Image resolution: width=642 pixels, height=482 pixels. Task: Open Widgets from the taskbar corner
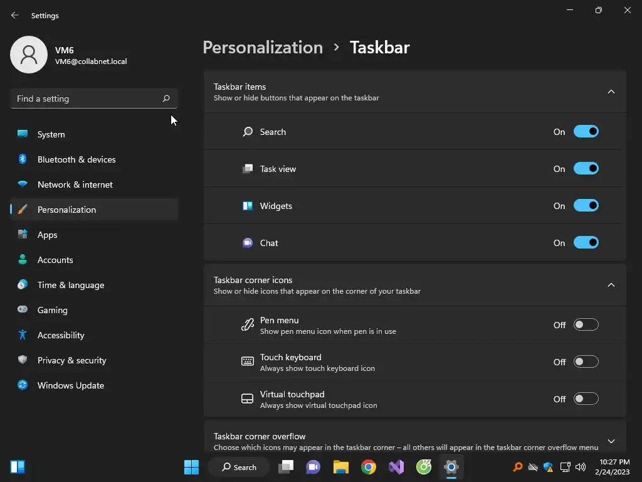[x=18, y=466]
